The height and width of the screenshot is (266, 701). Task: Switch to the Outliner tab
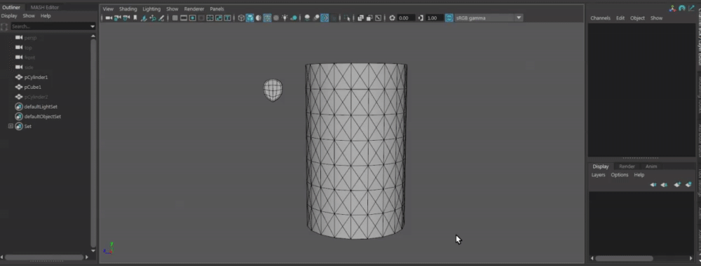tap(11, 7)
